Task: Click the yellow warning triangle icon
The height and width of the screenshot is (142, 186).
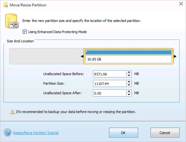Action: click(x=12, y=112)
